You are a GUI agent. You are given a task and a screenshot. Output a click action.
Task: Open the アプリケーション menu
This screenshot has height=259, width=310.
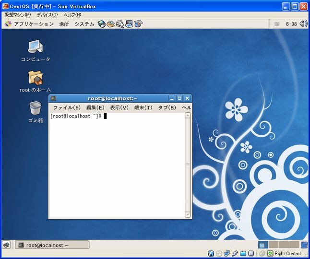[x=30, y=24]
